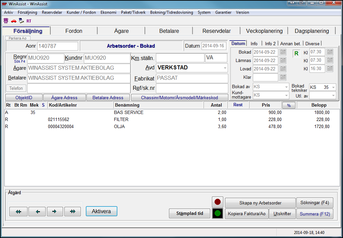The image size is (343, 238).
Task: Open the Diverse sub-tab
Action: pos(312,44)
